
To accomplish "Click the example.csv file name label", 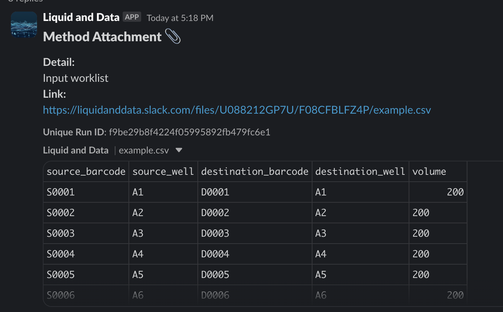I will pyautogui.click(x=144, y=150).
